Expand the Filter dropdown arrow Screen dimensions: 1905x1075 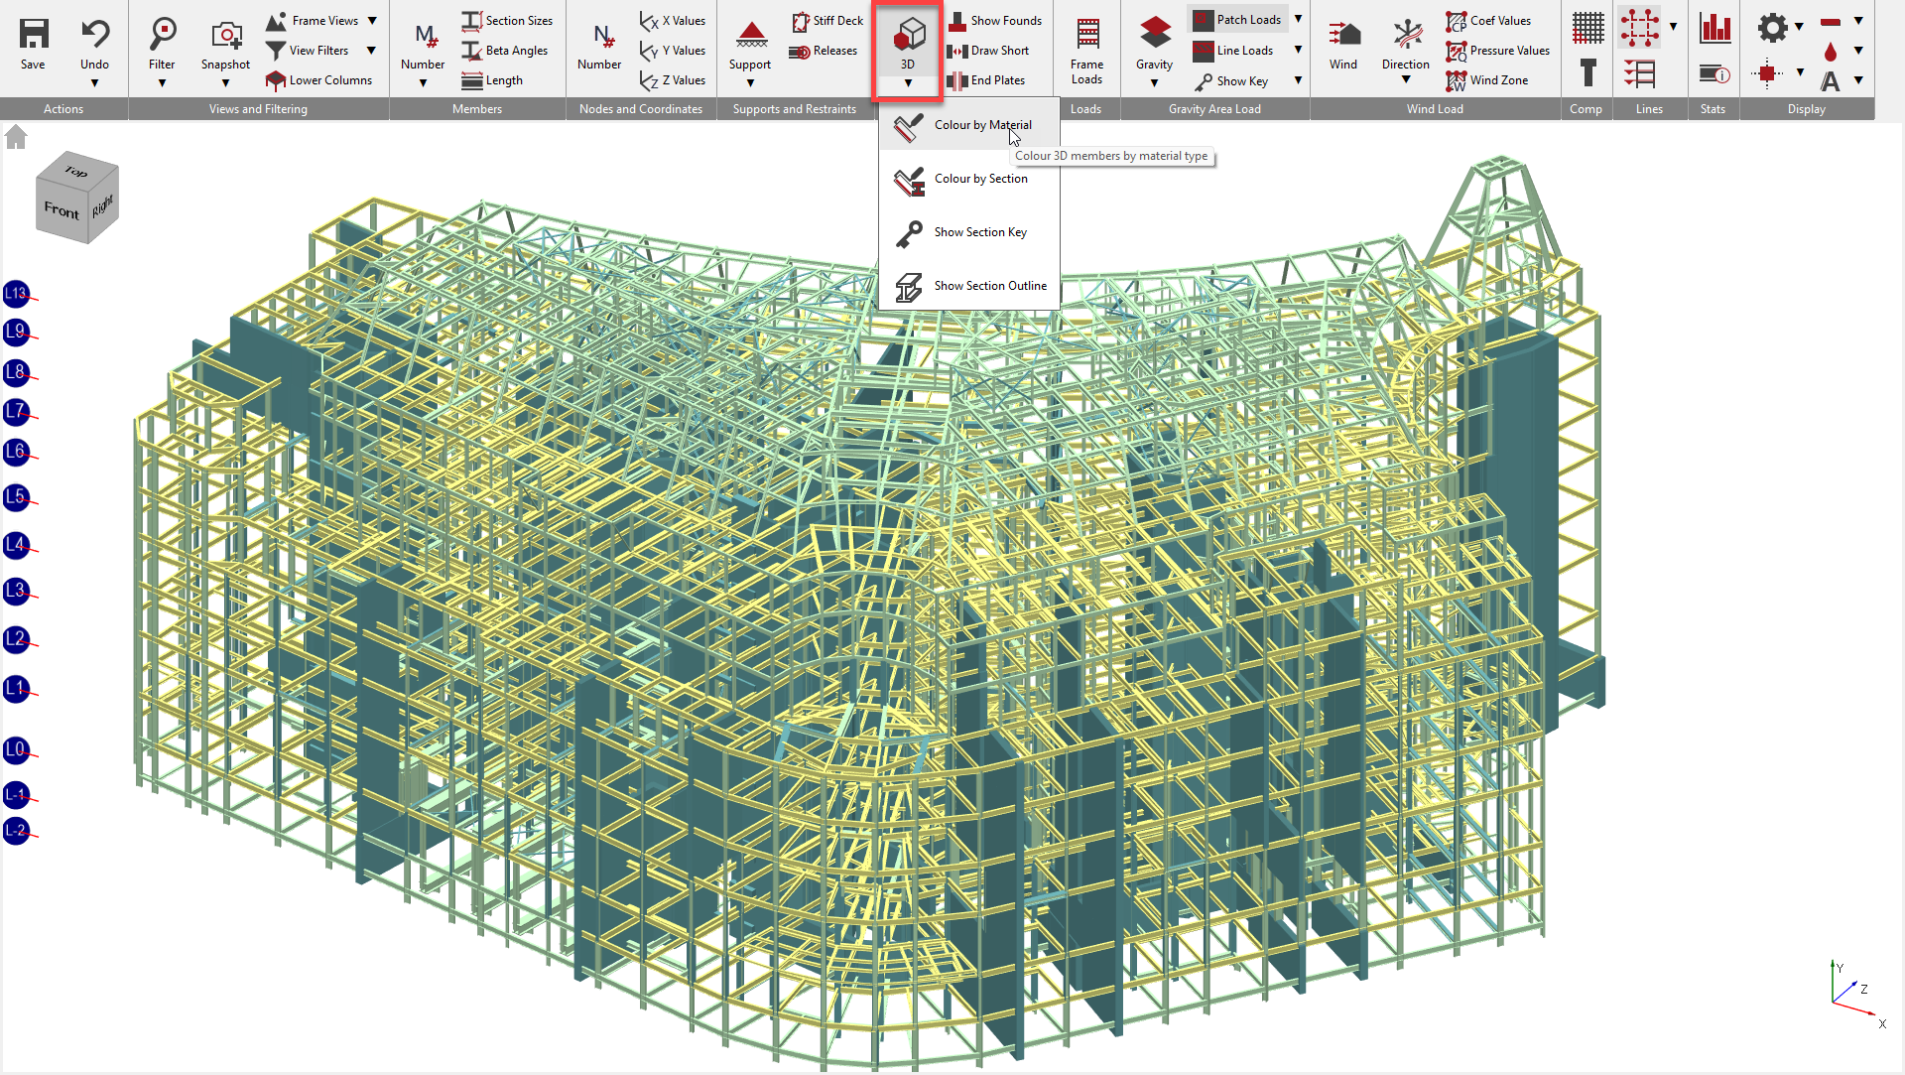pyautogui.click(x=162, y=83)
